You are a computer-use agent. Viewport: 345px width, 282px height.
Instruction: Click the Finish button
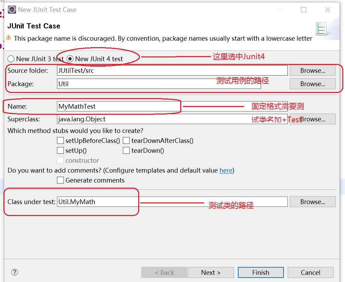coord(261,272)
